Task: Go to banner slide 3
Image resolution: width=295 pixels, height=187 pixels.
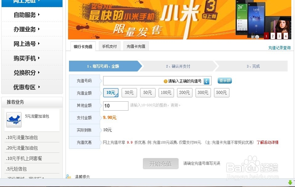Action: coord(279,36)
